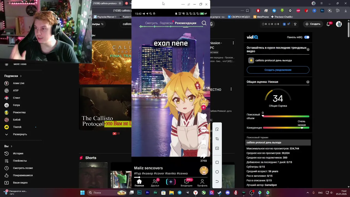Image resolution: width=350 pixels, height=197 pixels.
Task: Open YouTube account avatar
Action: [x=339, y=24]
